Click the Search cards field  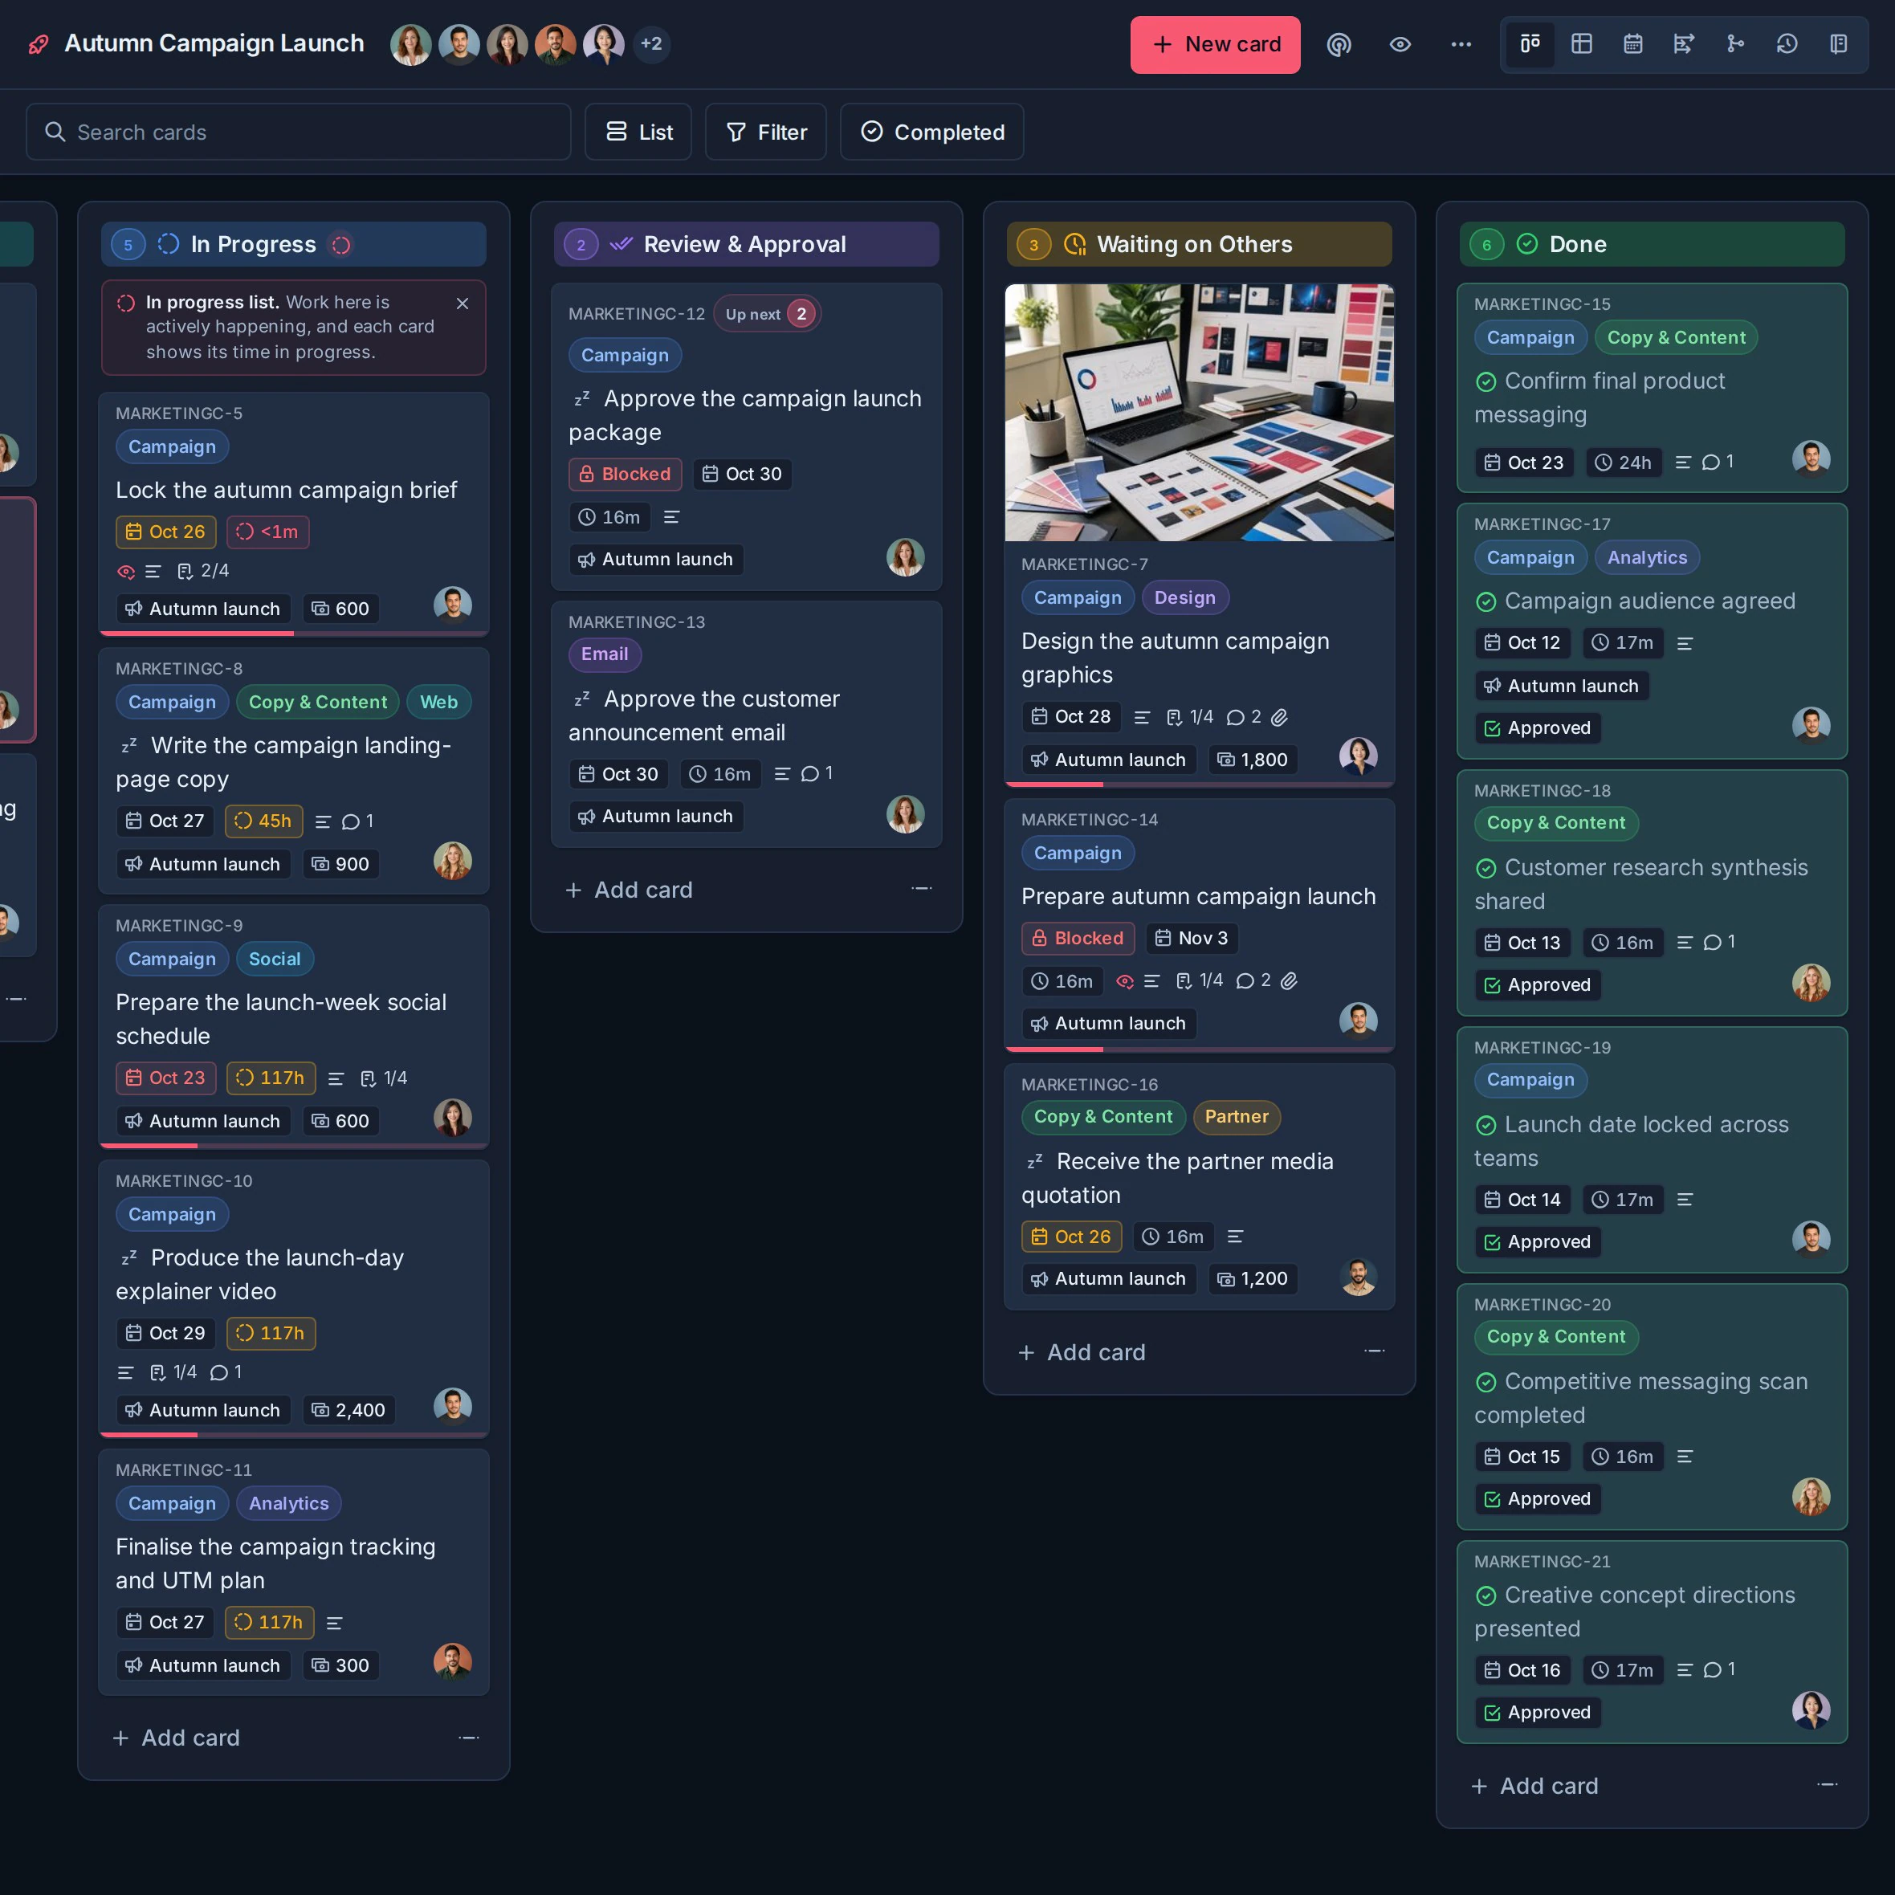pos(298,132)
